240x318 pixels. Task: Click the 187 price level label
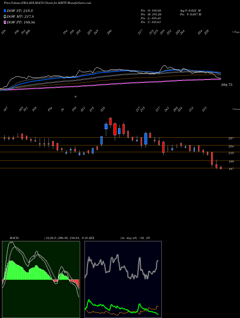pos(231,169)
